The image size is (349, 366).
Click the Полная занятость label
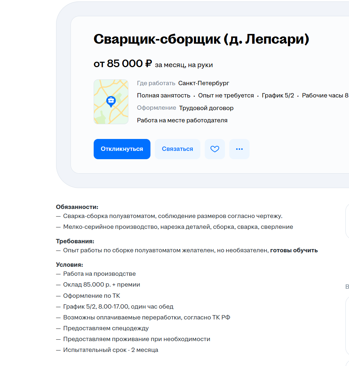(163, 95)
